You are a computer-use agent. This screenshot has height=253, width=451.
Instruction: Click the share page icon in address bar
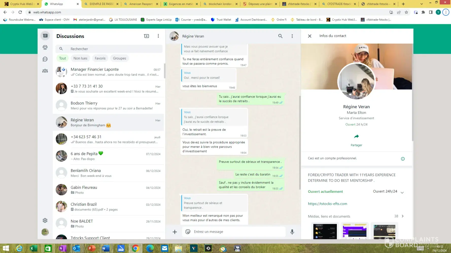click(x=399, y=12)
